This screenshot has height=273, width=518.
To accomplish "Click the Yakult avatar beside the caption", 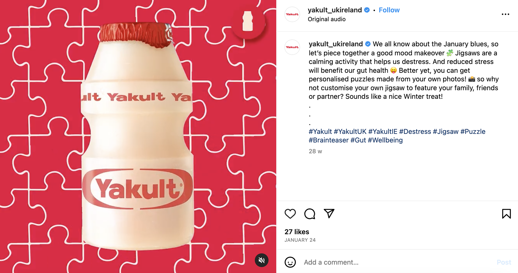I will 292,47.
